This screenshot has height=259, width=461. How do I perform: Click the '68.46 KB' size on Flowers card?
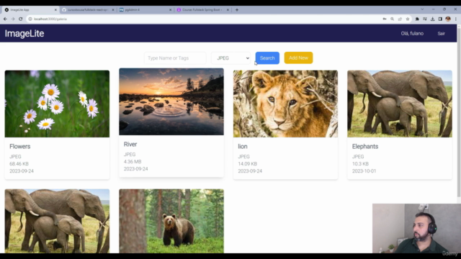(x=19, y=164)
